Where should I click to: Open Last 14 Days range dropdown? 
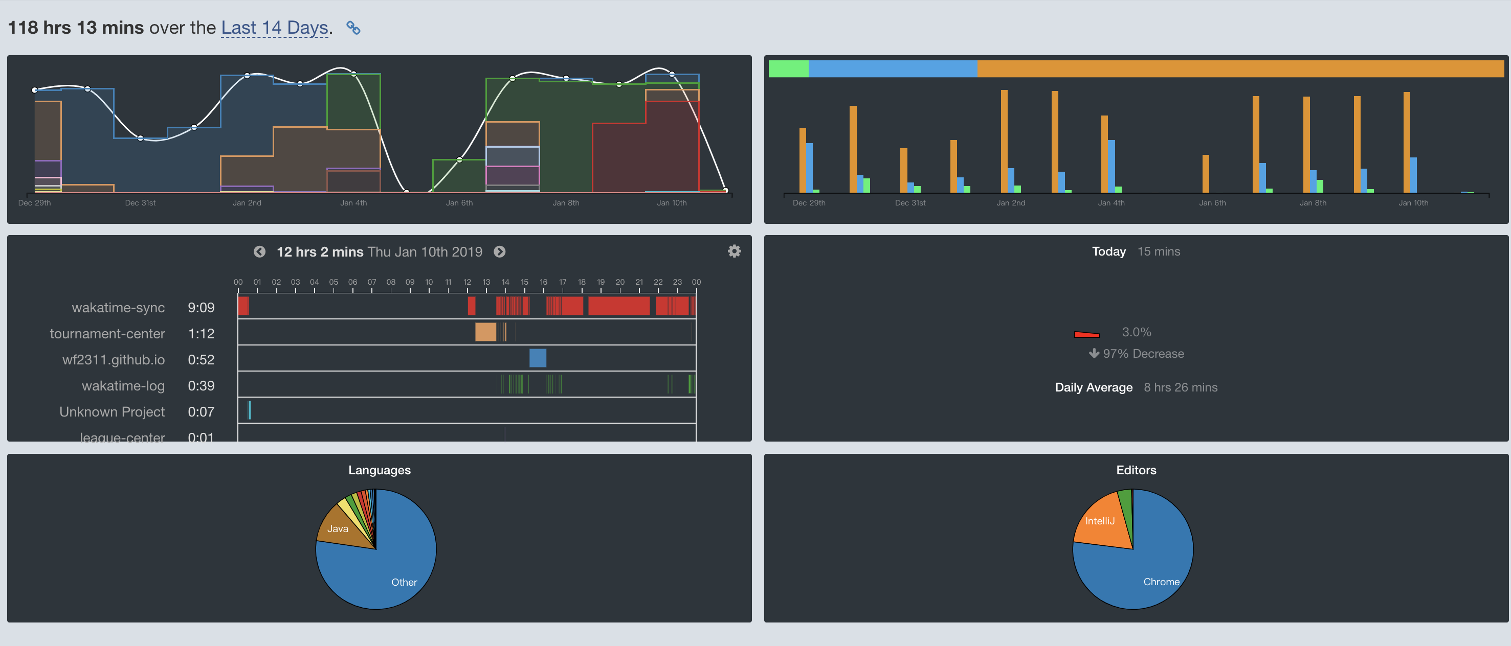[274, 28]
